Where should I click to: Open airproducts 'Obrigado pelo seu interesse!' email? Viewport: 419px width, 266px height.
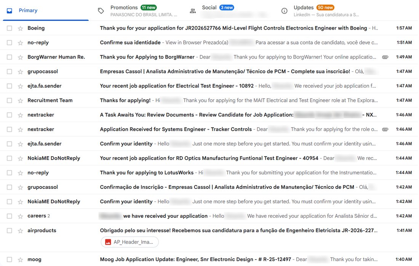click(x=238, y=230)
